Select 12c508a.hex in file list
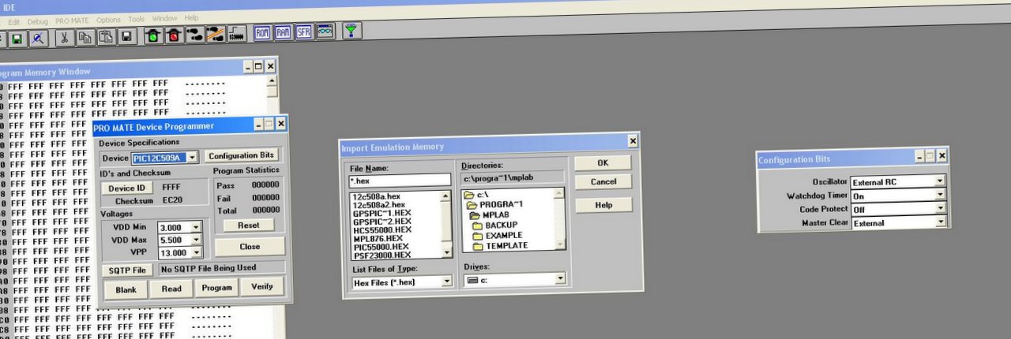Image resolution: width=1011 pixels, height=339 pixels. coord(376,196)
